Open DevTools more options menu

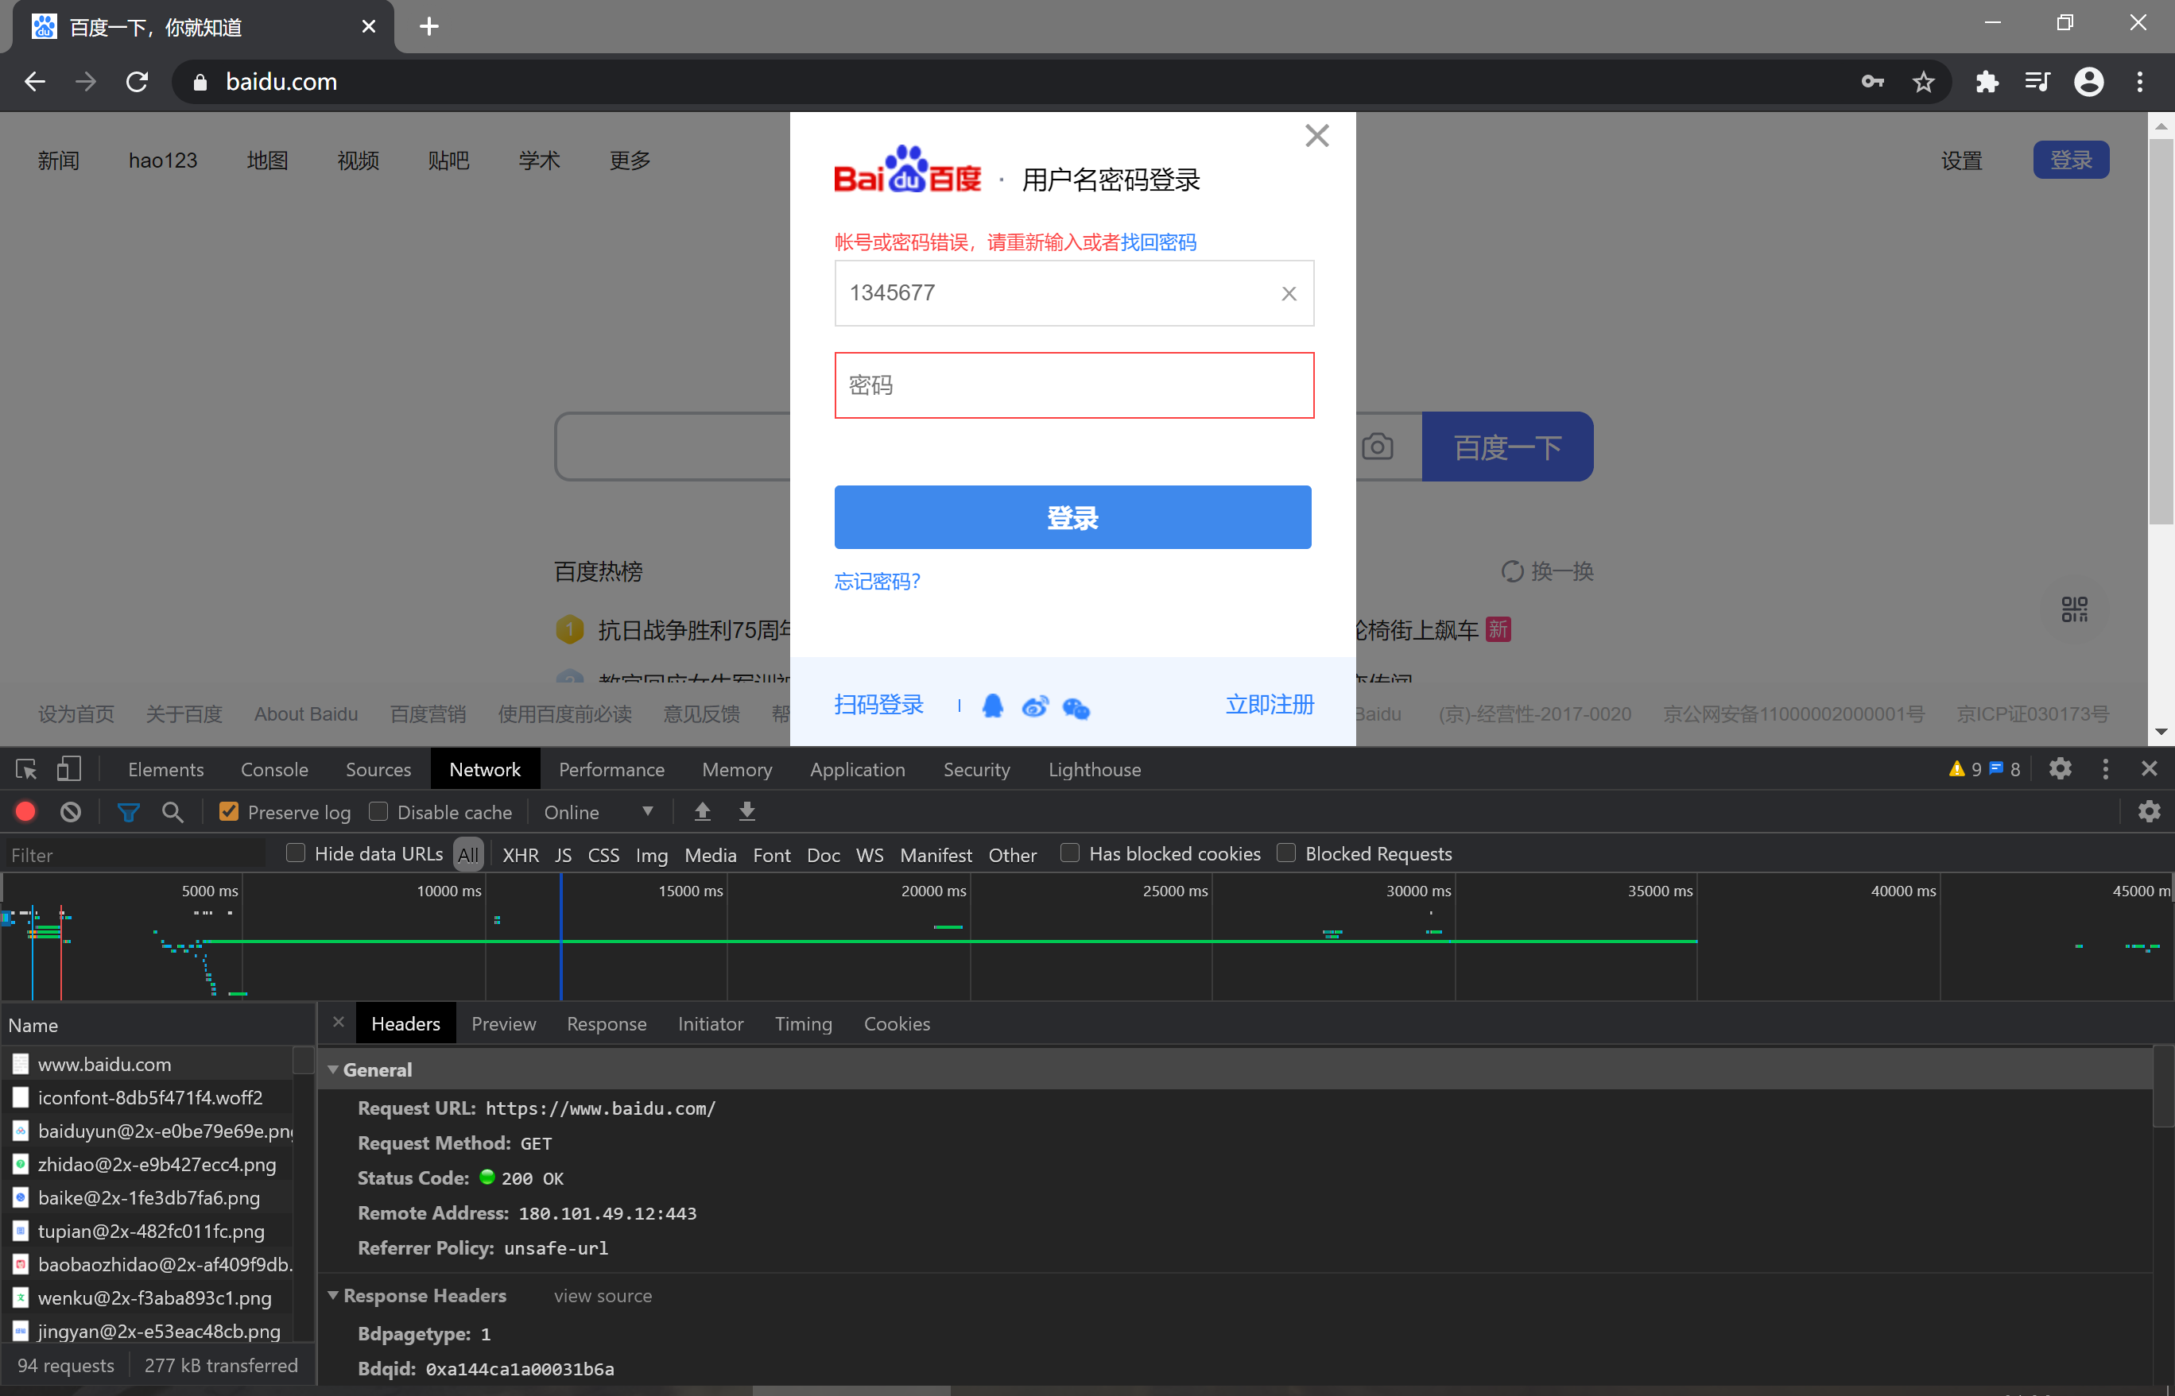(x=2105, y=768)
